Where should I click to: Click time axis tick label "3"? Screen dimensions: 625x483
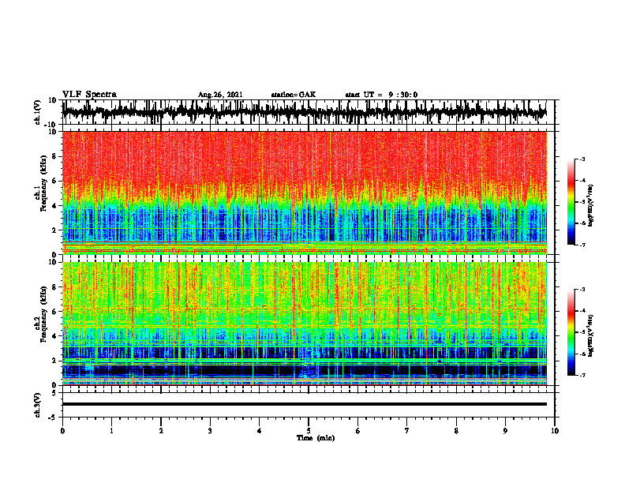[210, 431]
